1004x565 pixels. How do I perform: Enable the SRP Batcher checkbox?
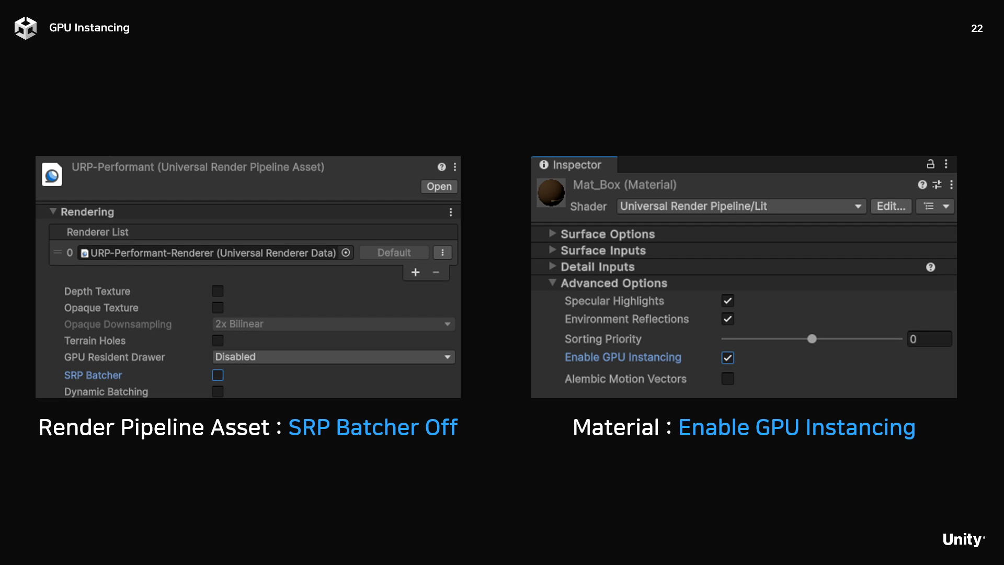pyautogui.click(x=218, y=375)
